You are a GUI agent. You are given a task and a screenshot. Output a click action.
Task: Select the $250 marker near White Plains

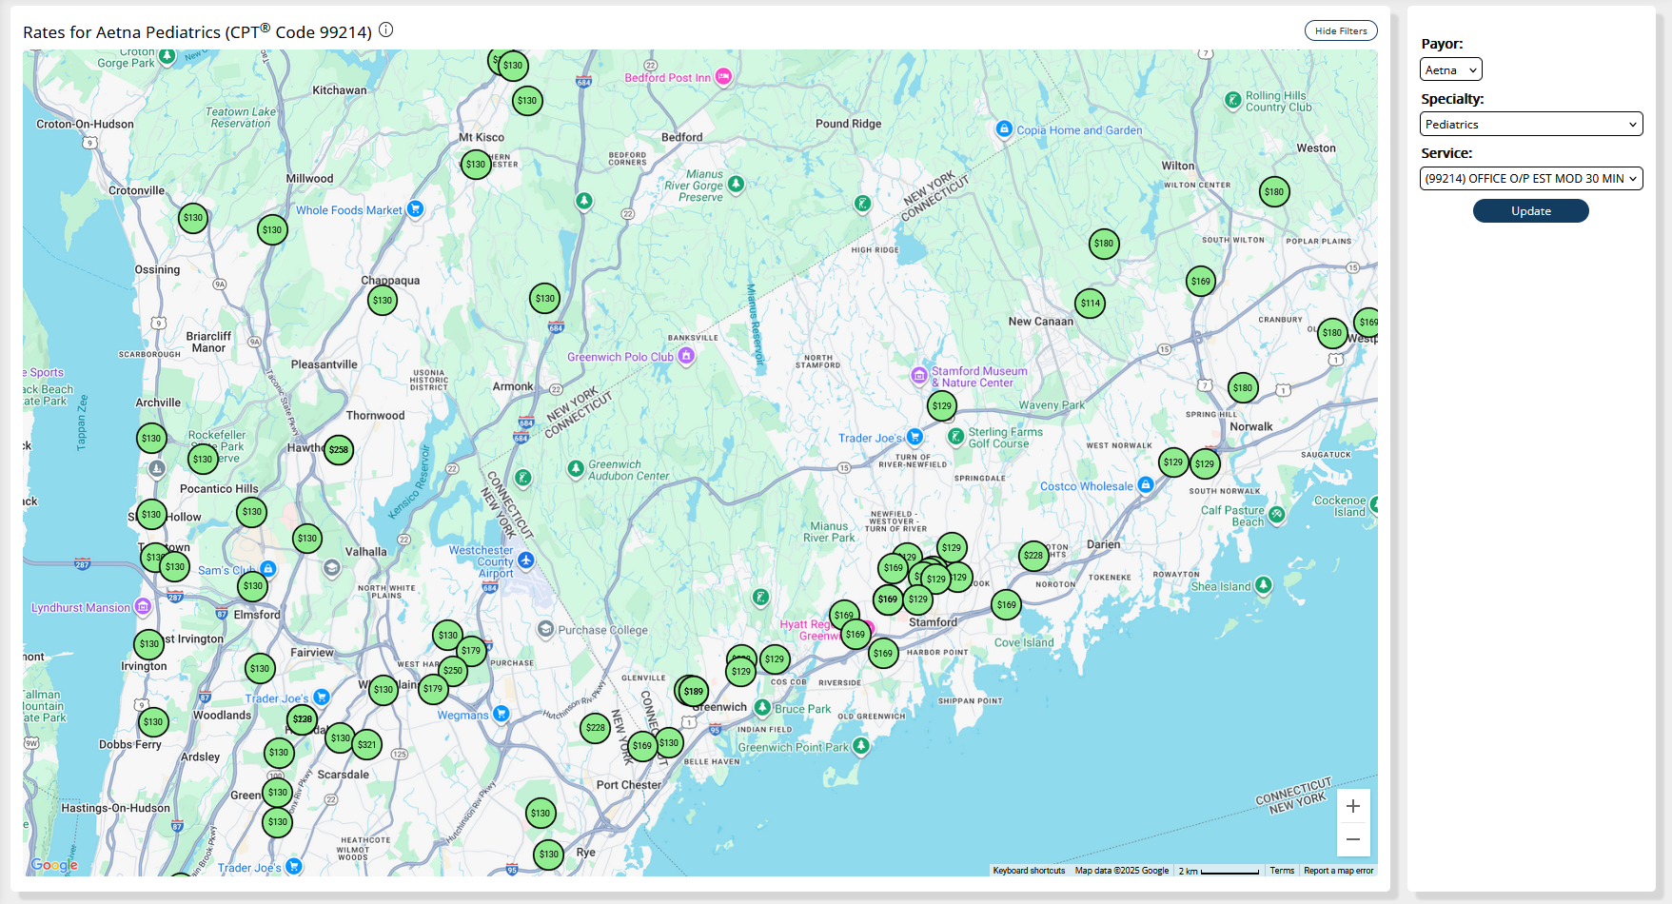(x=453, y=671)
